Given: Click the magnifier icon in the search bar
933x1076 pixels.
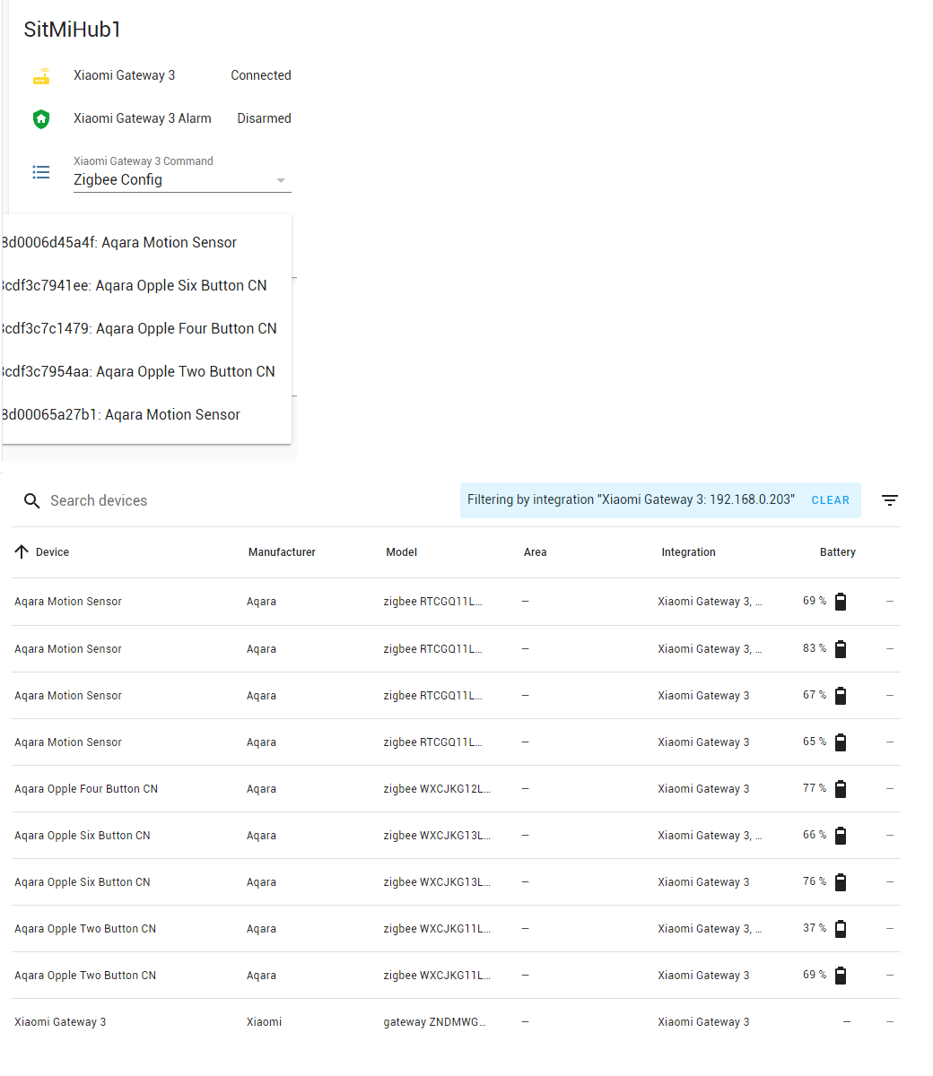Looking at the screenshot, I should 32,501.
